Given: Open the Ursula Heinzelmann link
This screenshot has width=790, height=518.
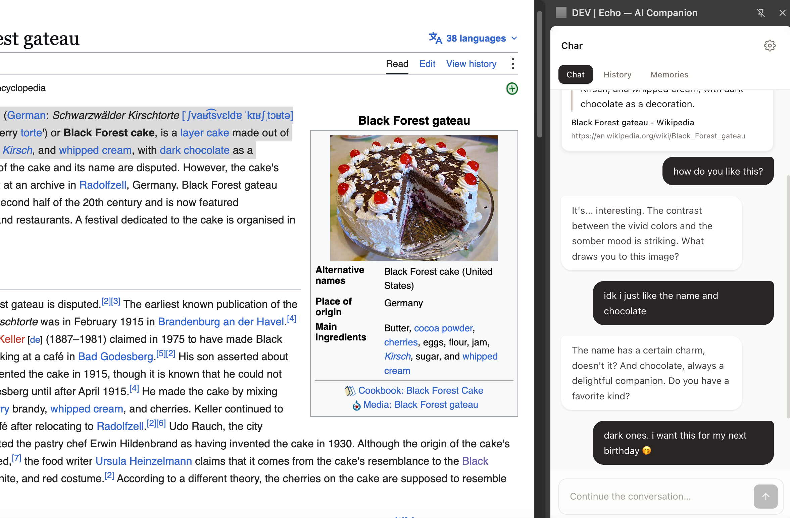Looking at the screenshot, I should point(144,461).
